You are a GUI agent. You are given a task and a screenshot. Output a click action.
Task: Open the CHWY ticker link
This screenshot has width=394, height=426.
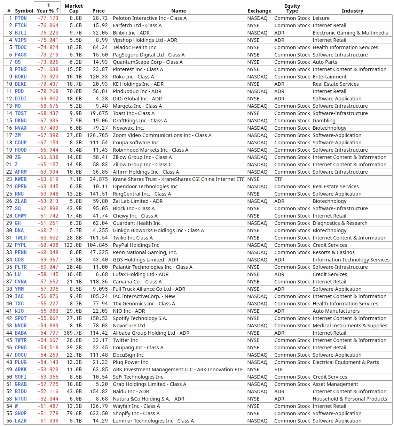tap(21, 216)
